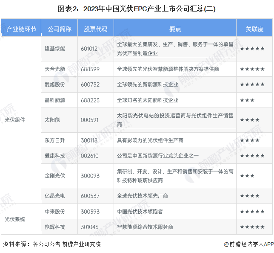
Task: Click description '全球领先的新能源科技企业'
Action: 148,84
